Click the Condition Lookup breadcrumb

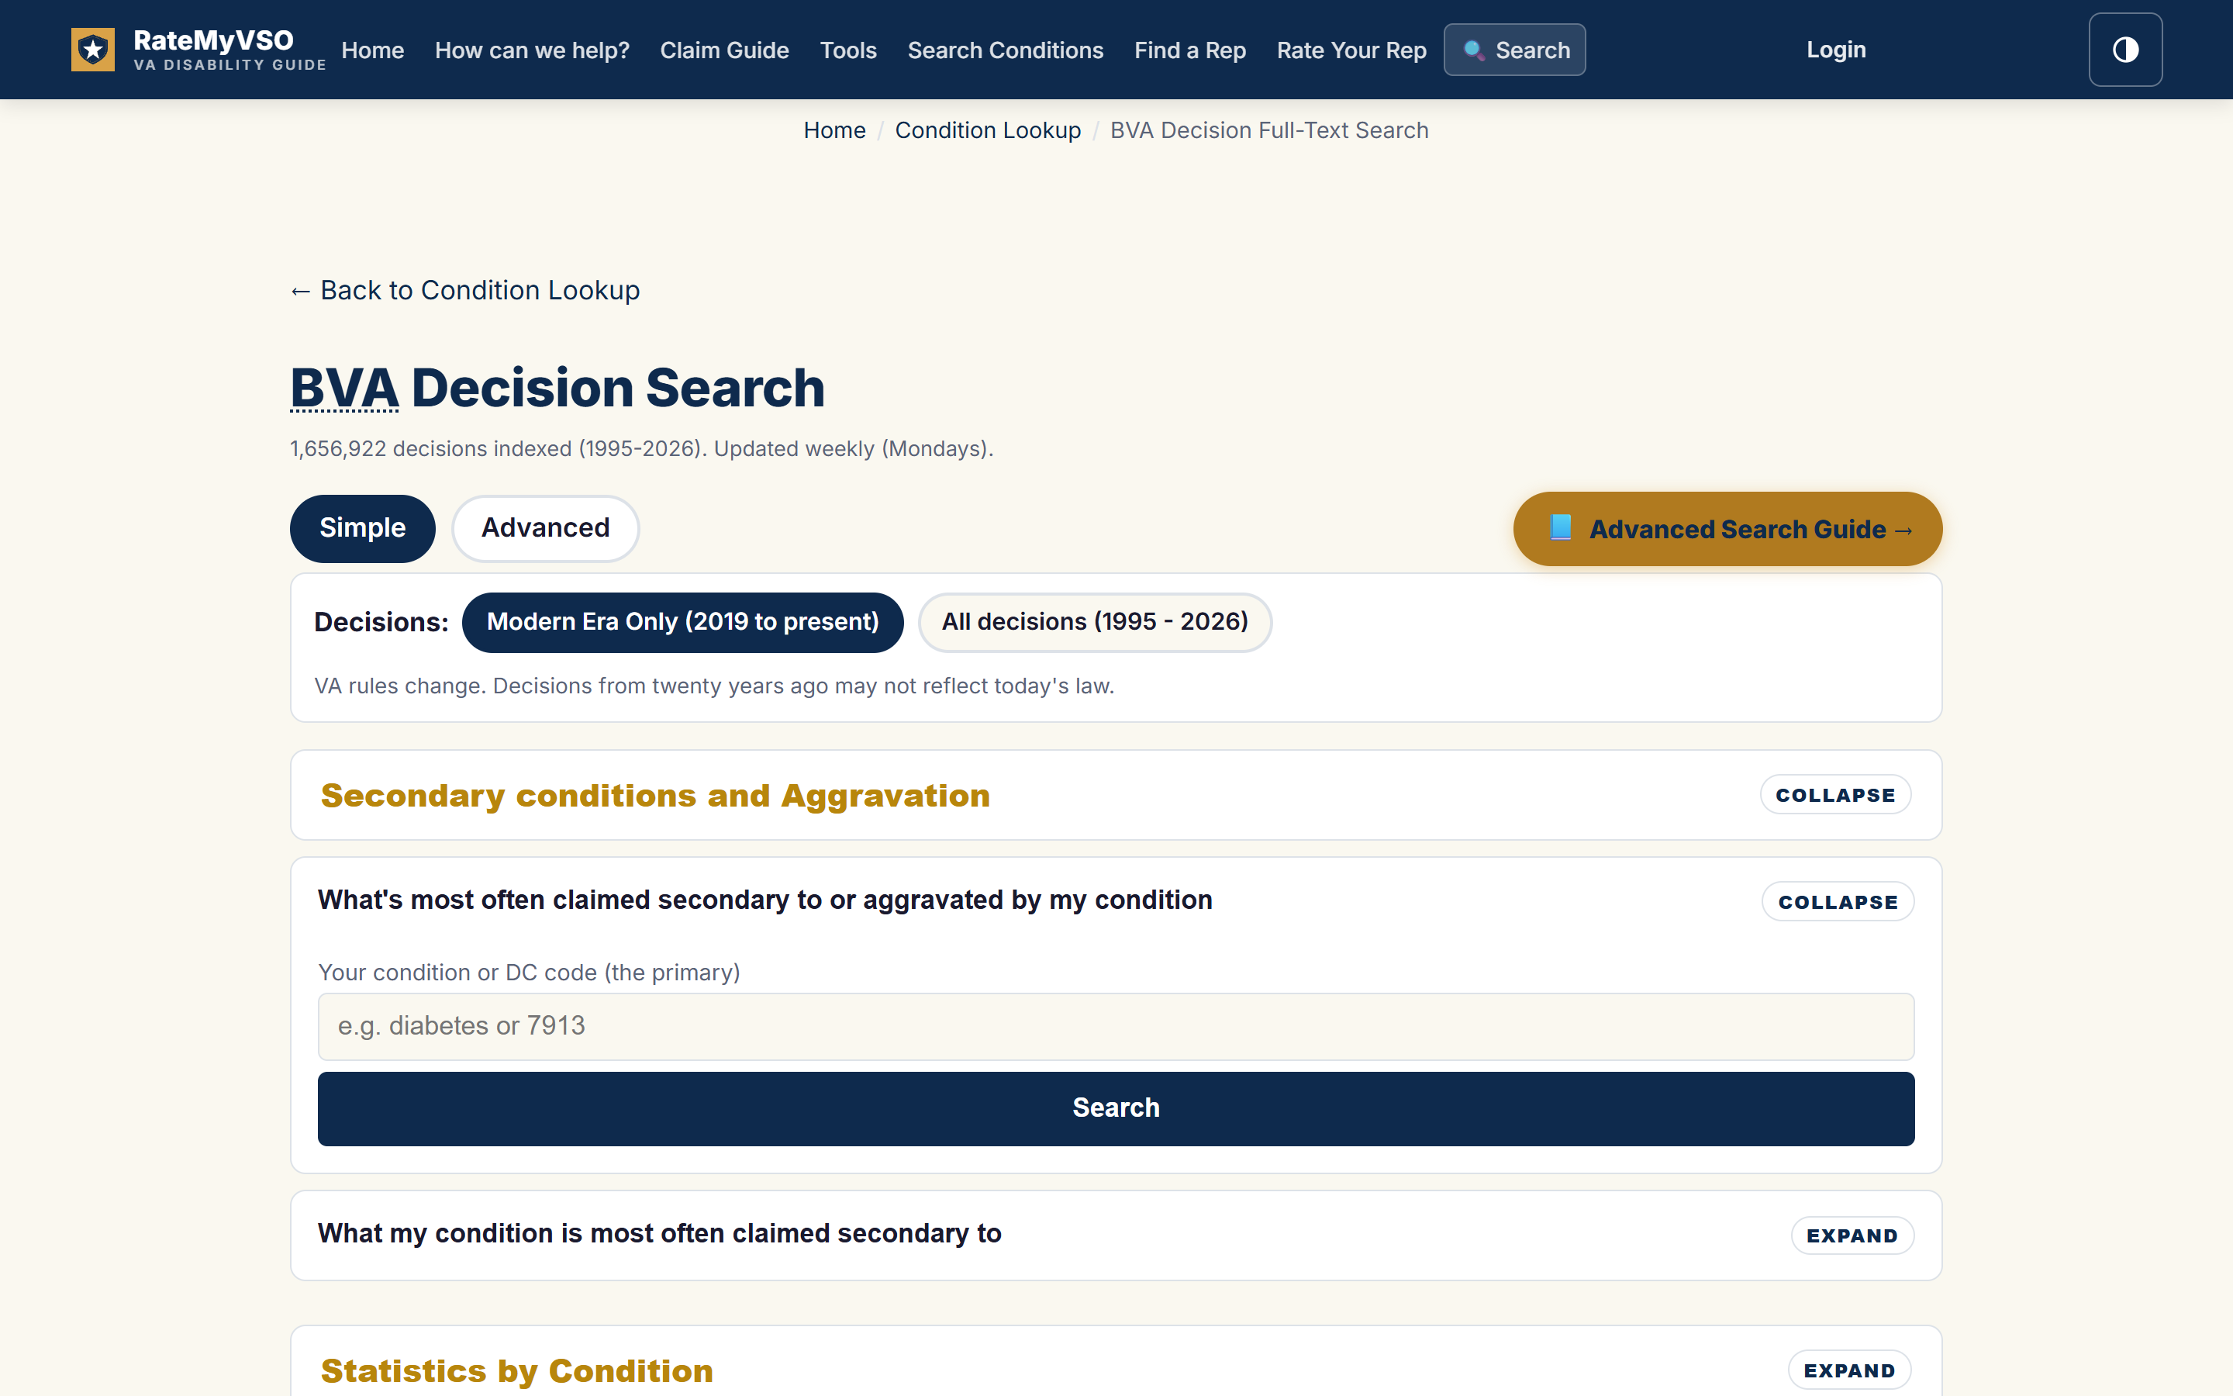987,130
